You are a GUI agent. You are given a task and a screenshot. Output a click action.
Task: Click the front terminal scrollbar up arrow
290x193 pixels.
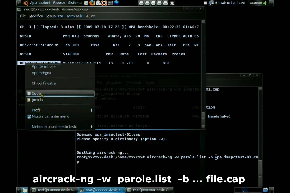click(203, 21)
